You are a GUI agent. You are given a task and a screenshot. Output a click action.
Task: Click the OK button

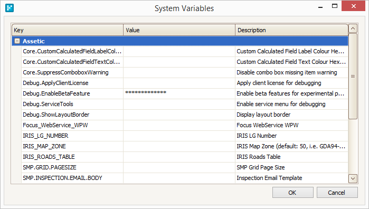(x=293, y=193)
